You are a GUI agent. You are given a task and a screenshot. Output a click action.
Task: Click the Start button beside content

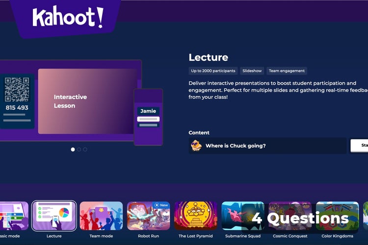(359, 146)
